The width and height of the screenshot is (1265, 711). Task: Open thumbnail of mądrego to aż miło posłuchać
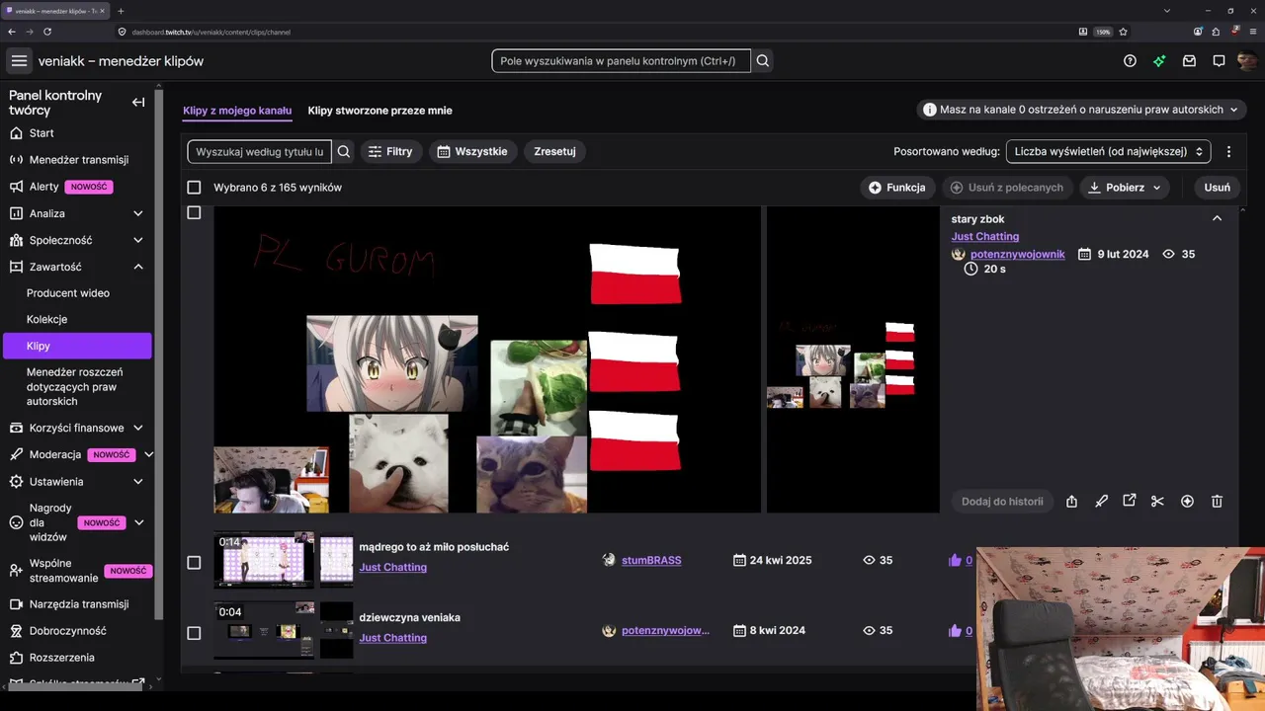point(264,560)
